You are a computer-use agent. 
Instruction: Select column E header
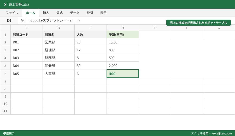pyautogui.click(x=155, y=28)
